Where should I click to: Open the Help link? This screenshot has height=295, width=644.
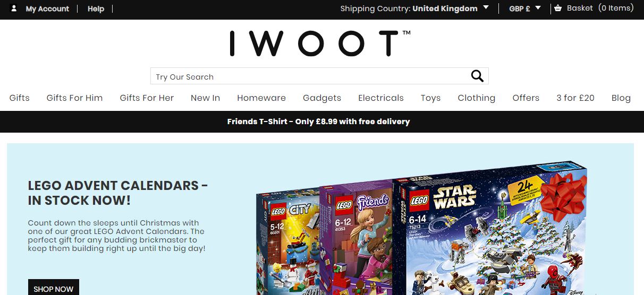96,8
